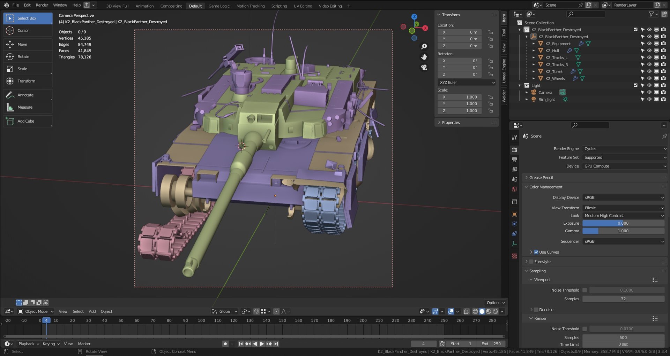The height and width of the screenshot is (356, 670).
Task: Toggle the camera view icon
Action: pyautogui.click(x=424, y=68)
